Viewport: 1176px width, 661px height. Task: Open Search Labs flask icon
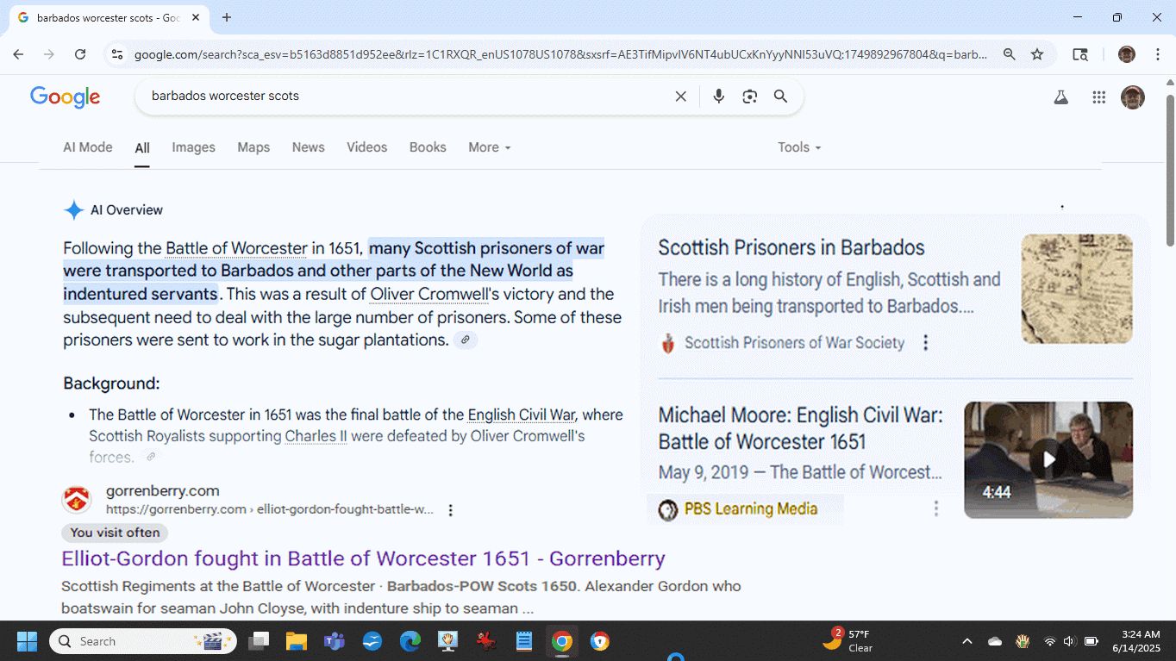pyautogui.click(x=1060, y=97)
